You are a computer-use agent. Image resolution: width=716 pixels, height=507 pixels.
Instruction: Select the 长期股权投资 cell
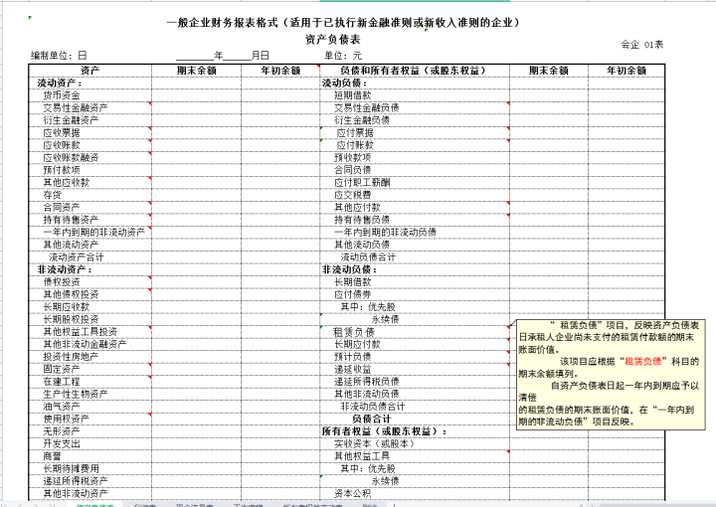tap(89, 319)
